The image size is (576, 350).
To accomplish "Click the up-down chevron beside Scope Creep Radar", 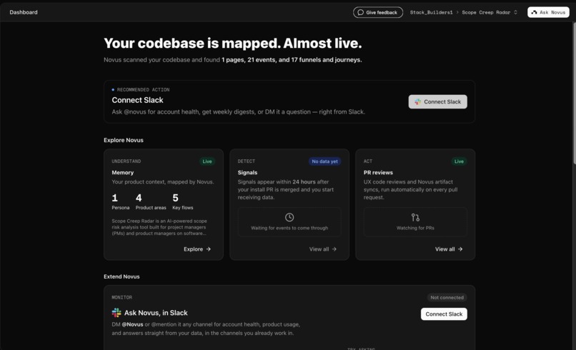I will [515, 12].
